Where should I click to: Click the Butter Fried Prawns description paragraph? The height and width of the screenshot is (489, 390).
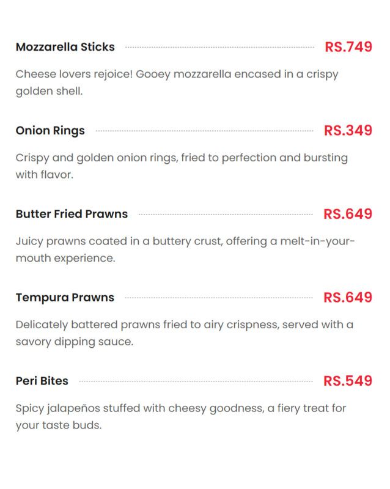(x=185, y=249)
